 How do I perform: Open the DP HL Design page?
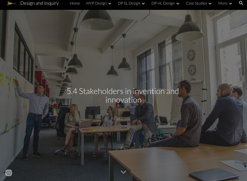tap(163, 3)
